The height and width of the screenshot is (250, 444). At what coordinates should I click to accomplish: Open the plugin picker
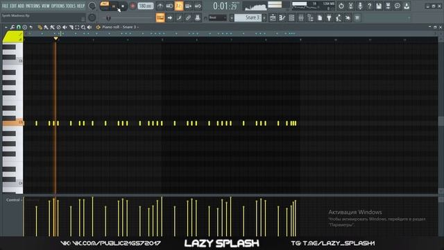329,18
